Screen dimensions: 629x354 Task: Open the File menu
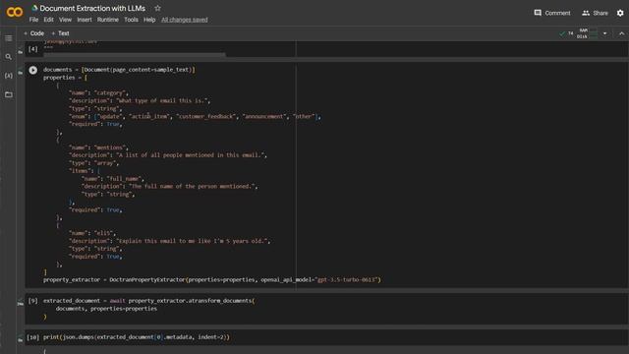(x=33, y=20)
